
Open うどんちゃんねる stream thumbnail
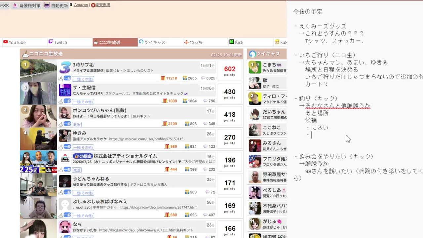[x=38, y=185]
